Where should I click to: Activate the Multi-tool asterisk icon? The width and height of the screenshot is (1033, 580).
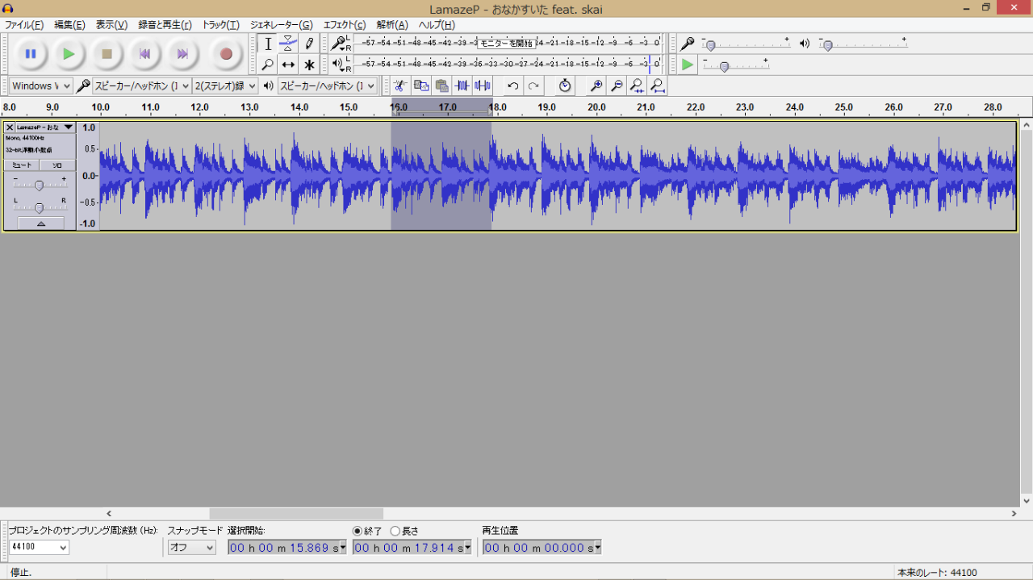click(x=309, y=65)
